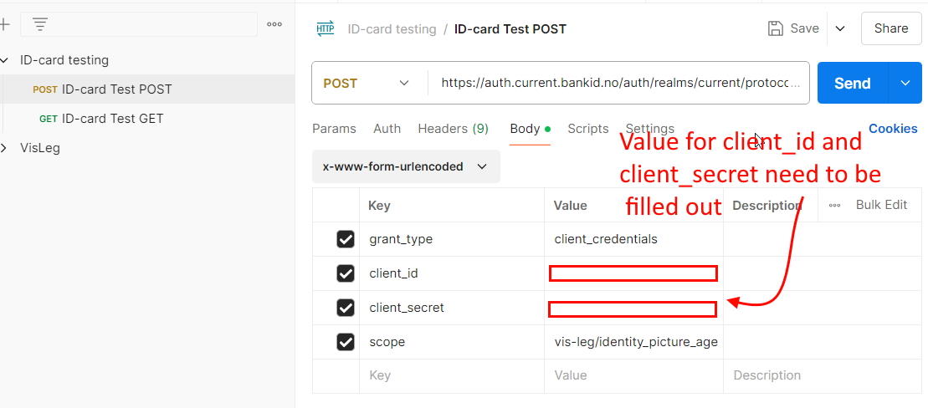Click the Send button
This screenshot has height=408, width=928.
[x=852, y=83]
